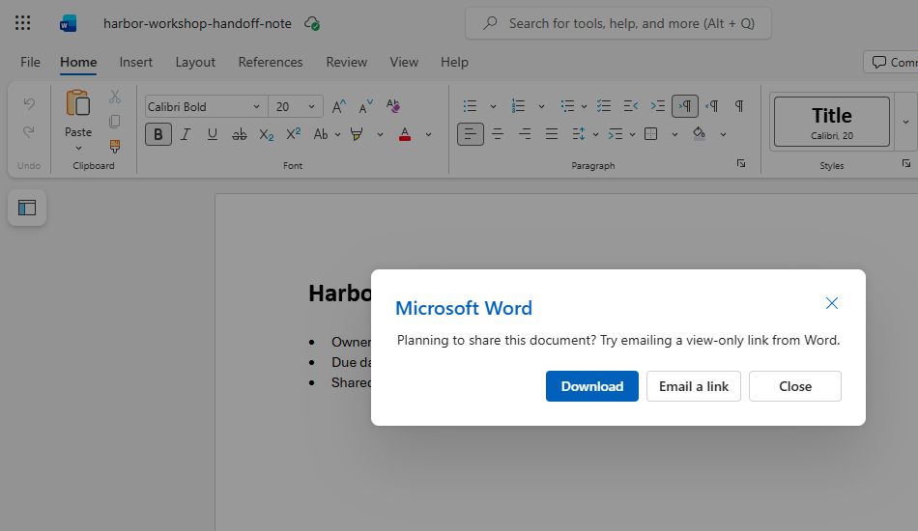Insert a multilevel list

click(x=566, y=106)
